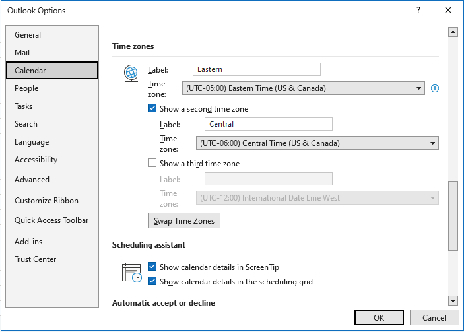This screenshot has height=332, width=464.
Task: Click the scrollbar up arrow
Action: click(453, 32)
